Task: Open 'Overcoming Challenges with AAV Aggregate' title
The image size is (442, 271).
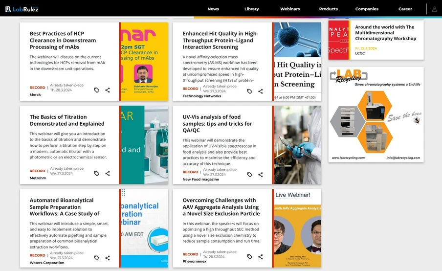Action: tap(221, 207)
